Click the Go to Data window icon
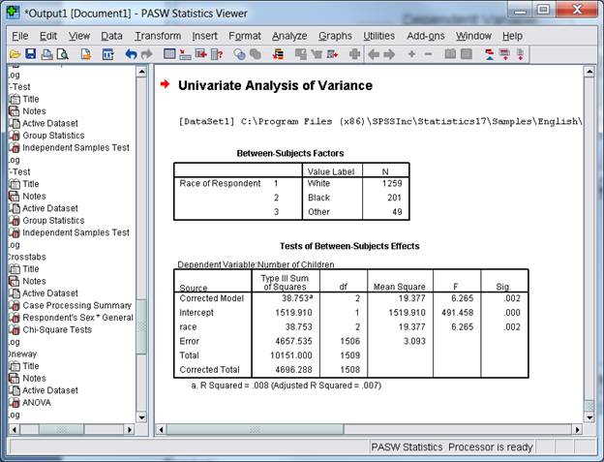Image resolution: width=604 pixels, height=462 pixels. click(x=169, y=54)
